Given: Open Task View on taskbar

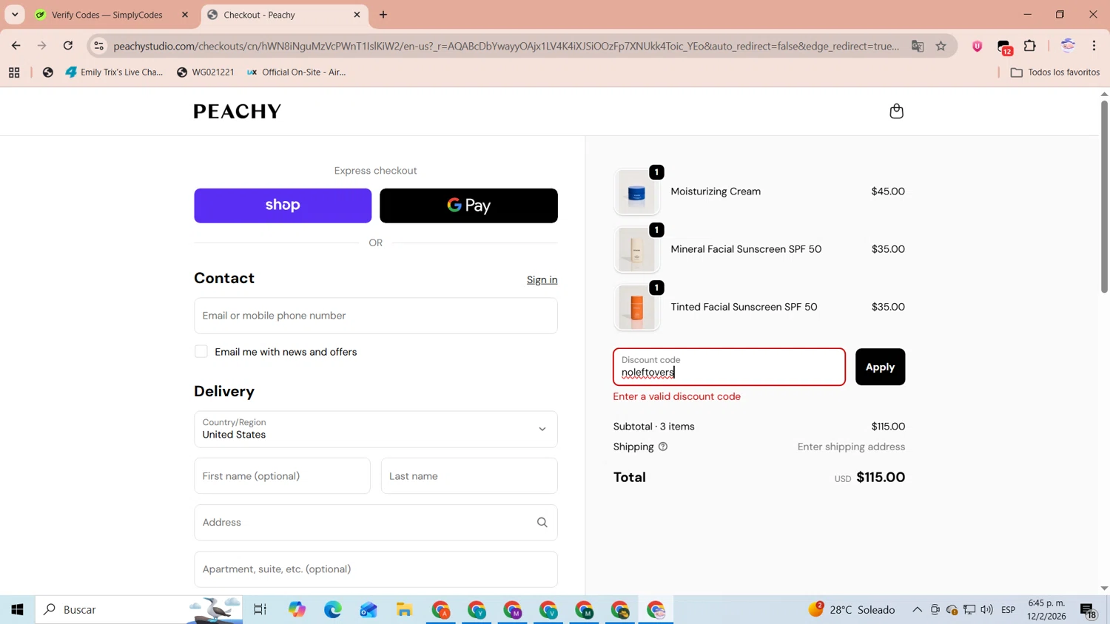Looking at the screenshot, I should coord(260,610).
